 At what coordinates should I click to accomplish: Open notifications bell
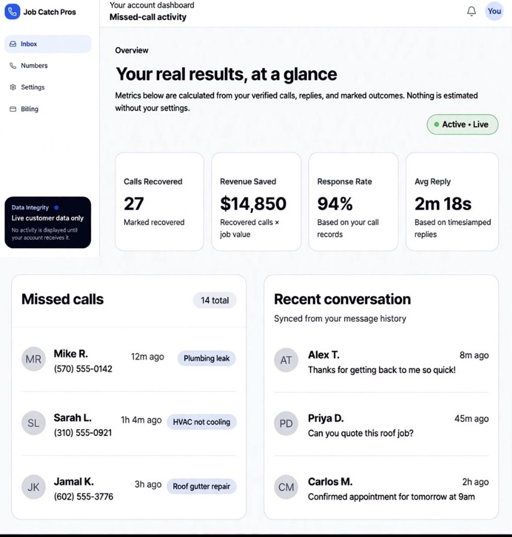(x=471, y=11)
